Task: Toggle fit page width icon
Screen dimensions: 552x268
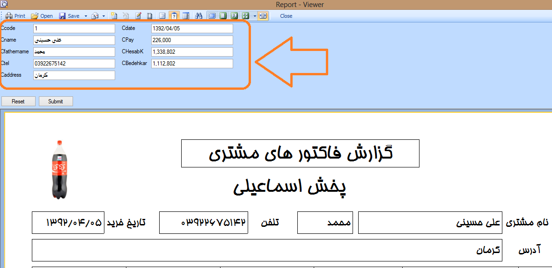Action: click(263, 16)
